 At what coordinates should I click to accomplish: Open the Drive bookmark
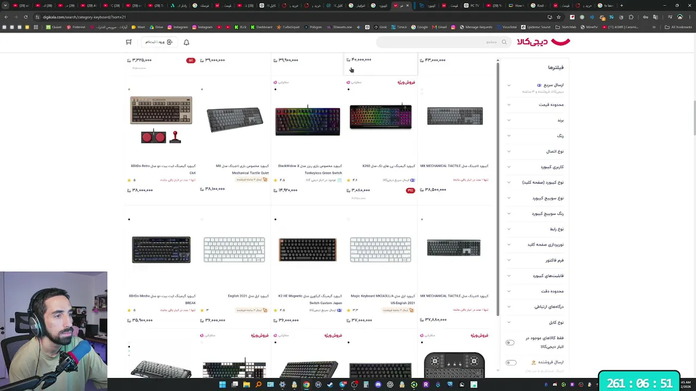[x=156, y=27]
